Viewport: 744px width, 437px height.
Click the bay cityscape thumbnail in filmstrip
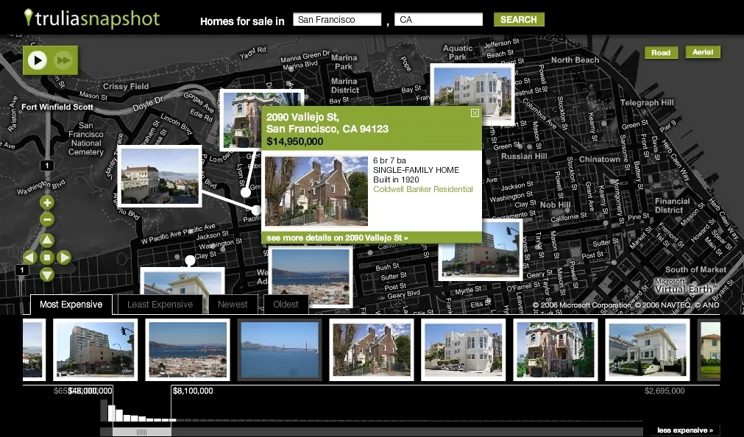pyautogui.click(x=188, y=349)
